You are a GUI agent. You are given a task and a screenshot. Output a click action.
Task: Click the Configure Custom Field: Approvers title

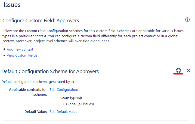pyautogui.click(x=41, y=21)
